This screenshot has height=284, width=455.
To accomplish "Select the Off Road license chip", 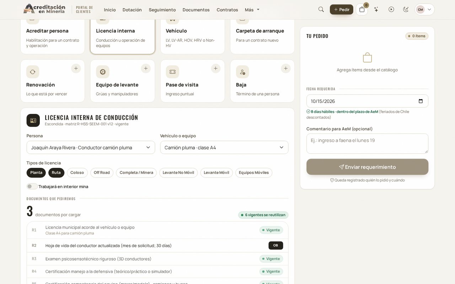I will point(102,173).
